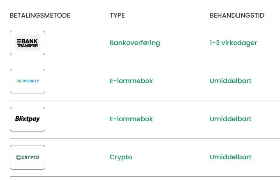Choose the Crypto logo icon
280x181 pixels.
point(28,157)
